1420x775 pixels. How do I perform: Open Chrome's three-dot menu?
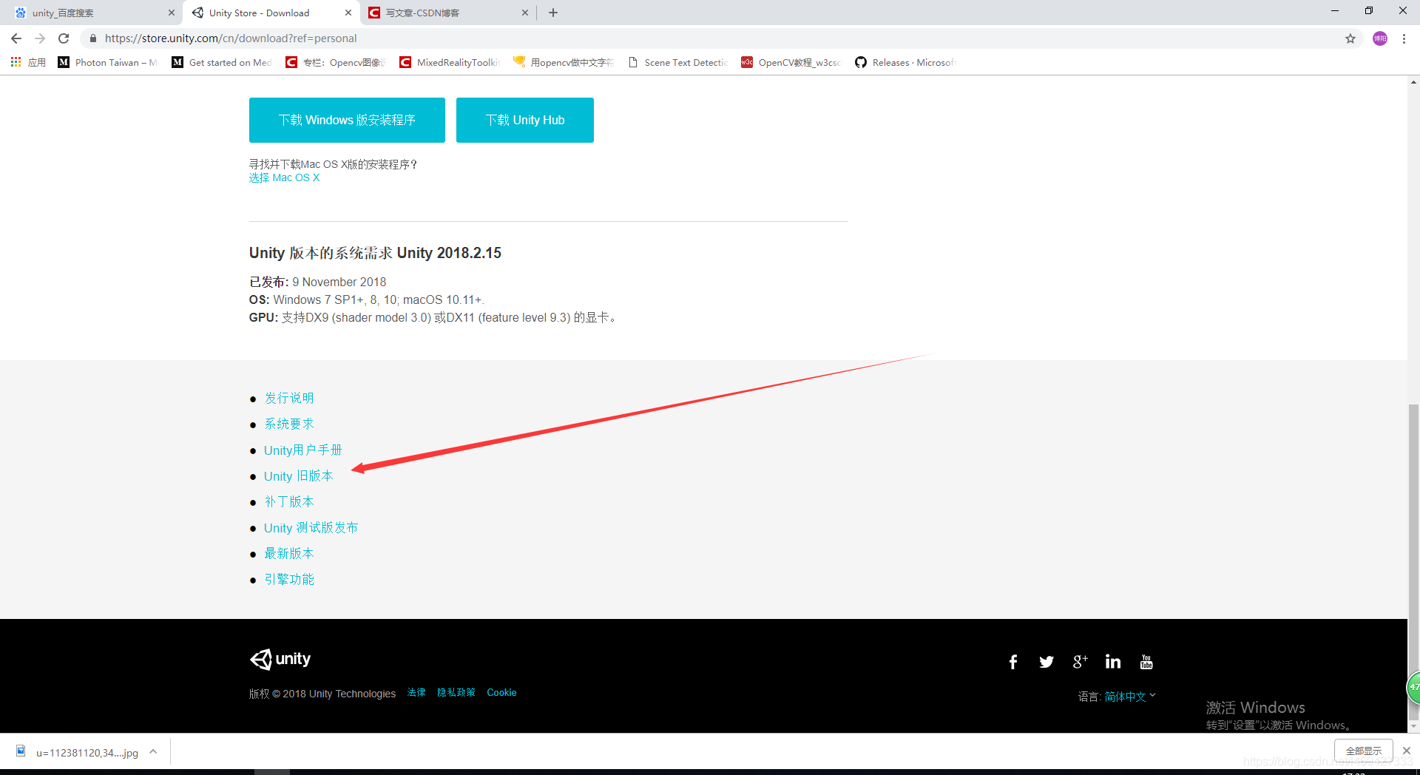tap(1404, 38)
